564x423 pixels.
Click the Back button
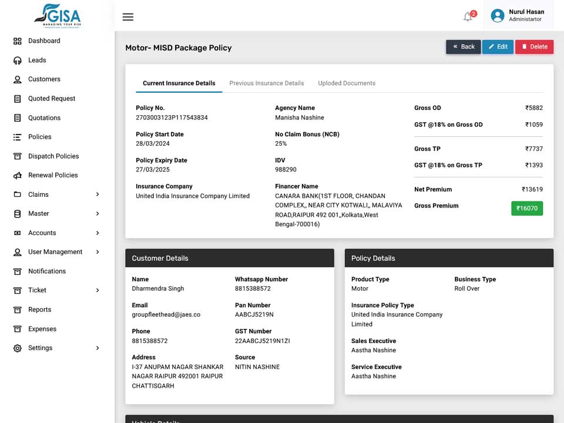tap(464, 47)
